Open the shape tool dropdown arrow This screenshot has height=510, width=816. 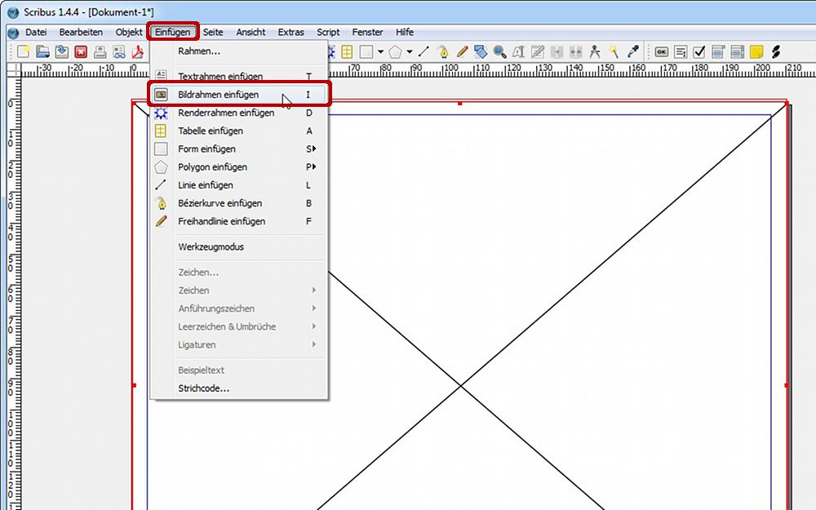click(380, 51)
